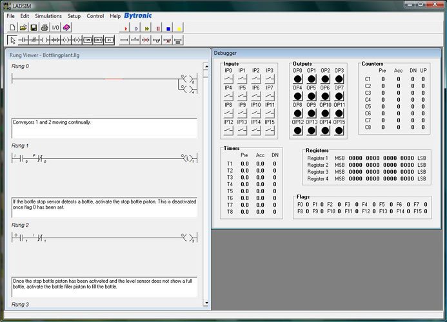Open the Control menu
The width and height of the screenshot is (447, 322).
click(x=95, y=15)
